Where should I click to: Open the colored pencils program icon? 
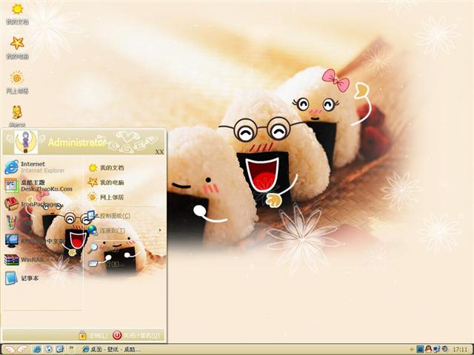11,223
